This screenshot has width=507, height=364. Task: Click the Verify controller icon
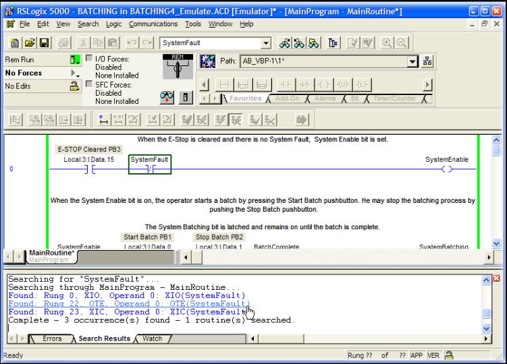(x=368, y=42)
